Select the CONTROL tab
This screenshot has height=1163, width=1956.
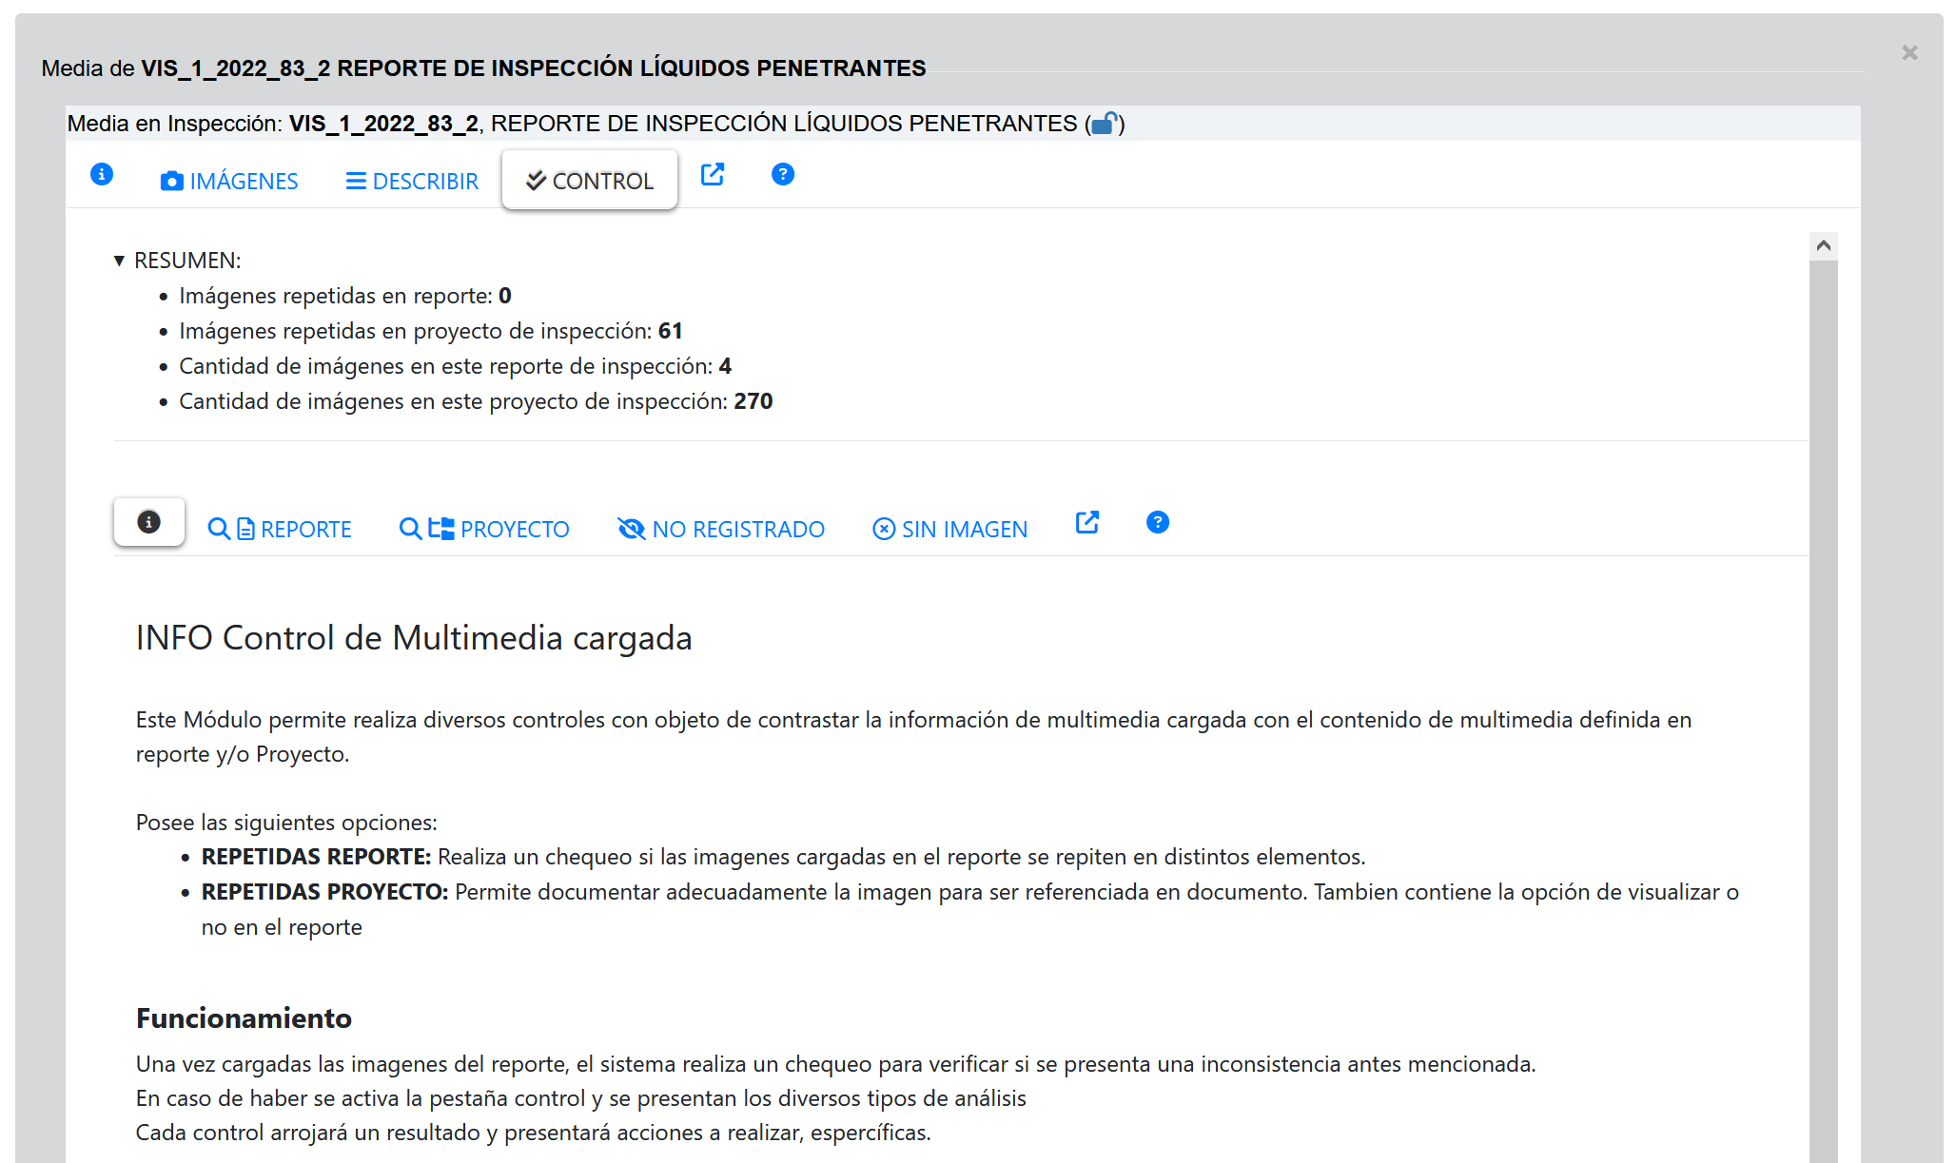tap(590, 181)
